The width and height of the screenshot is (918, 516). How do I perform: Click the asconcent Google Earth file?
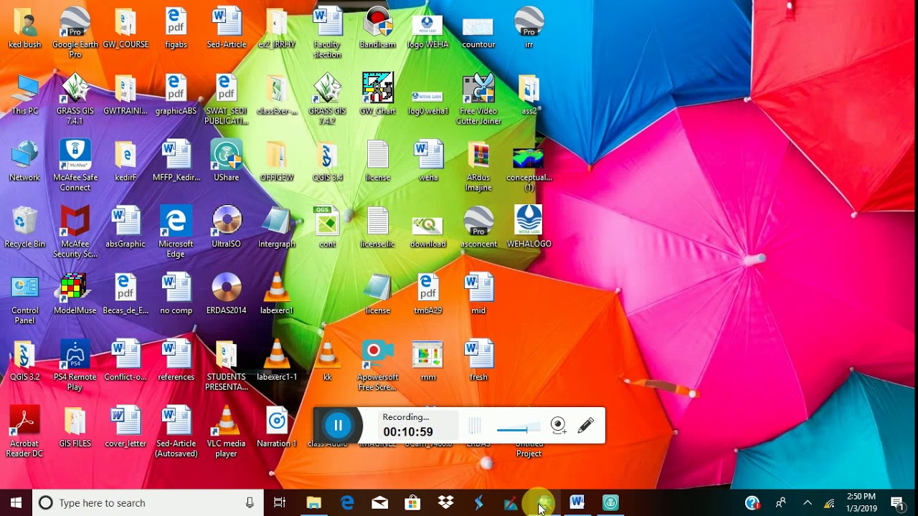click(478, 227)
